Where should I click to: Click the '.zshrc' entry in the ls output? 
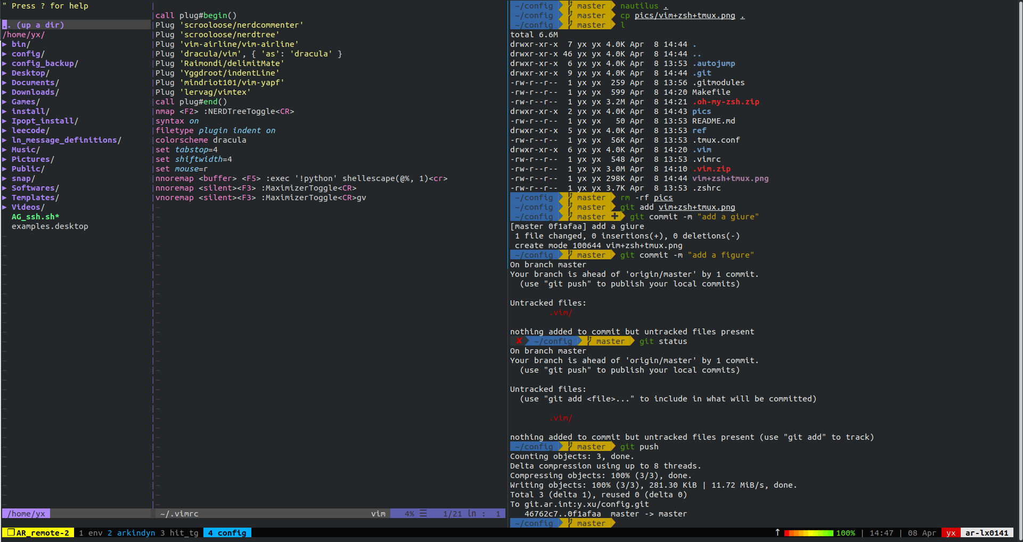point(707,188)
